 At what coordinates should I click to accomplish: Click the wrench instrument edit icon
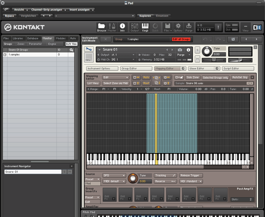pos(89,49)
